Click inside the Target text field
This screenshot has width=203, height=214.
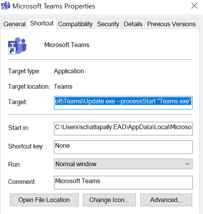tap(123, 103)
